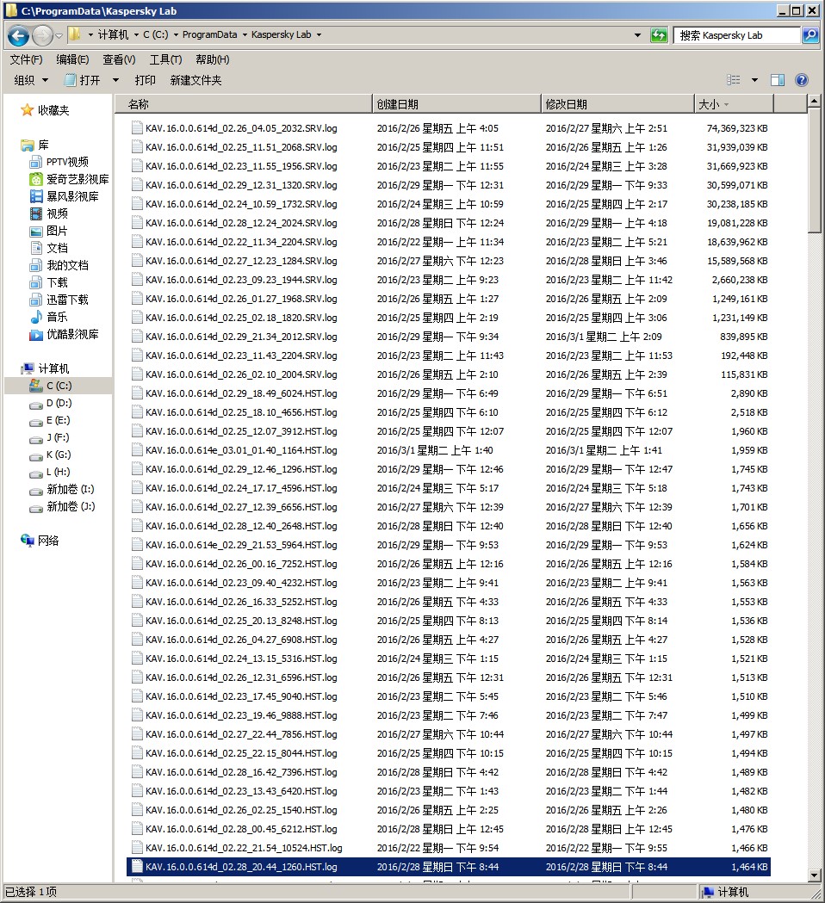825x903 pixels.
Task: Expand dropdown arrow after Kaspersky Lab in path
Action: tap(319, 34)
